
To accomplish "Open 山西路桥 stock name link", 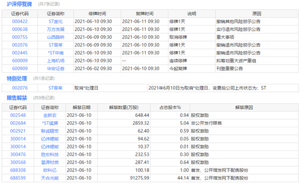I will coord(56,37).
